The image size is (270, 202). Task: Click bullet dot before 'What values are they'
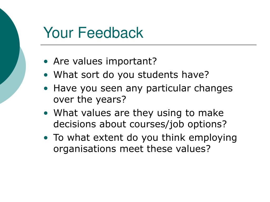[46, 113]
